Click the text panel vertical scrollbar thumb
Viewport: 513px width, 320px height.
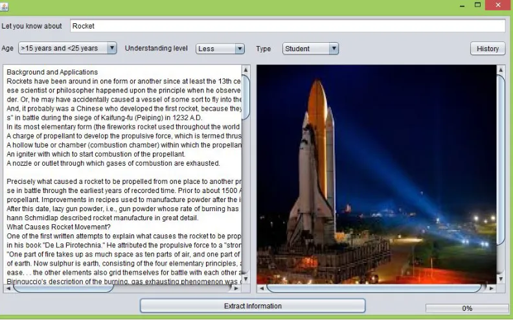pos(245,97)
